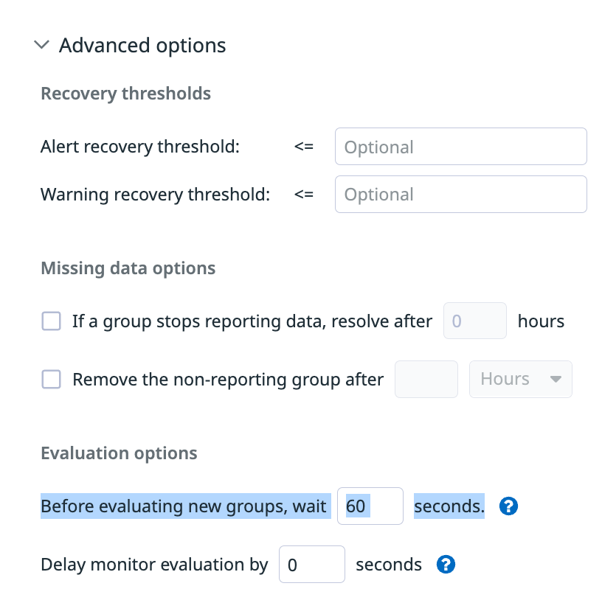
Task: Click the Alert recovery threshold input
Action: tap(460, 147)
